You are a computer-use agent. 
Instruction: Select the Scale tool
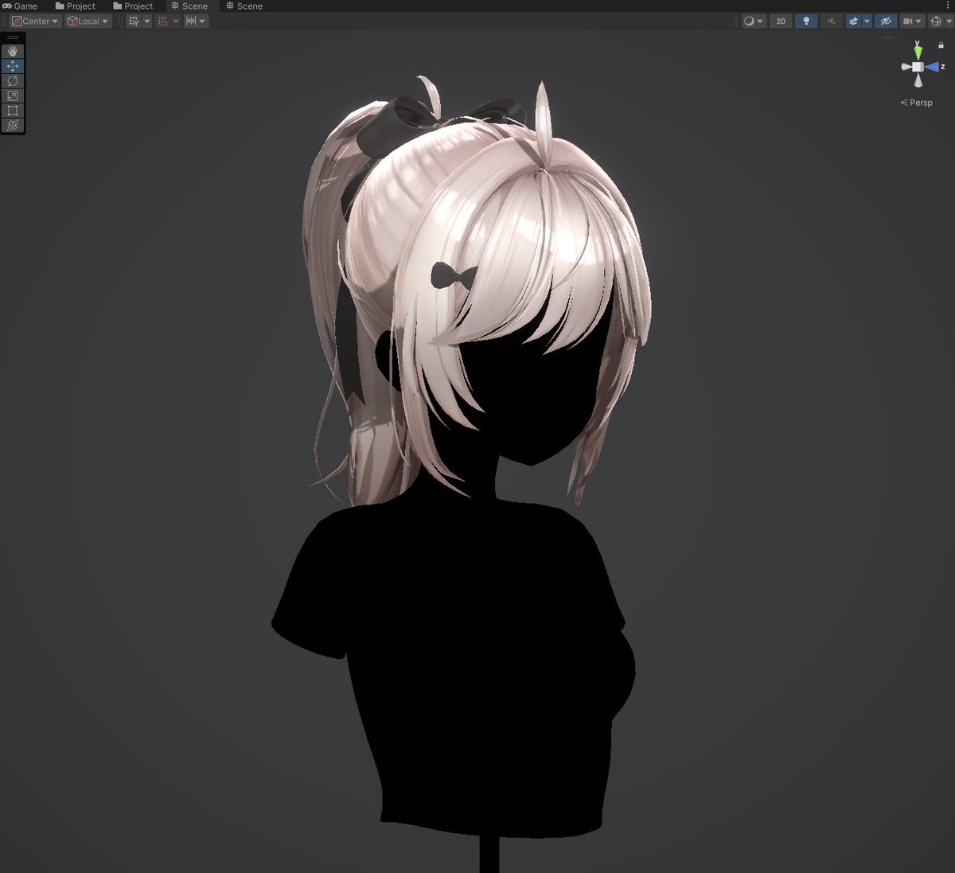[x=13, y=95]
